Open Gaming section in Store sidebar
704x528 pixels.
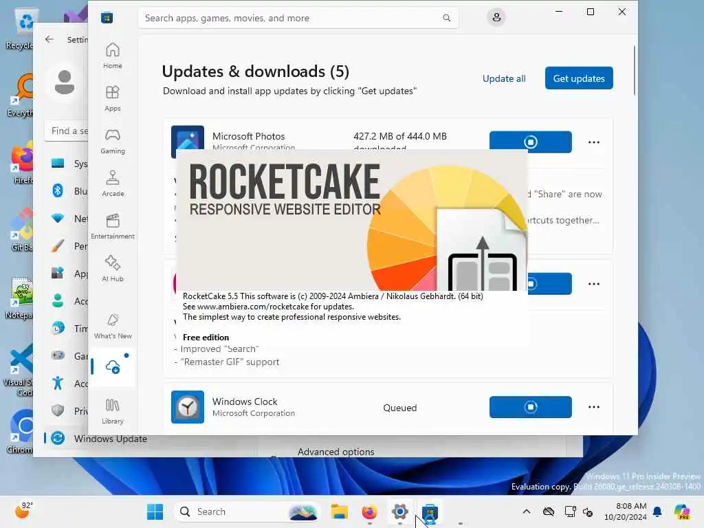coord(112,141)
